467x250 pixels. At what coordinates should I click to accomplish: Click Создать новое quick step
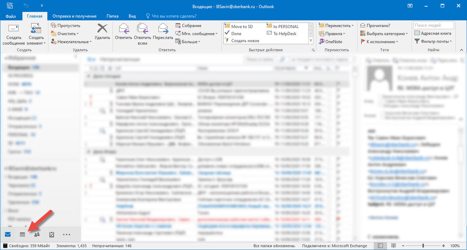(242, 40)
